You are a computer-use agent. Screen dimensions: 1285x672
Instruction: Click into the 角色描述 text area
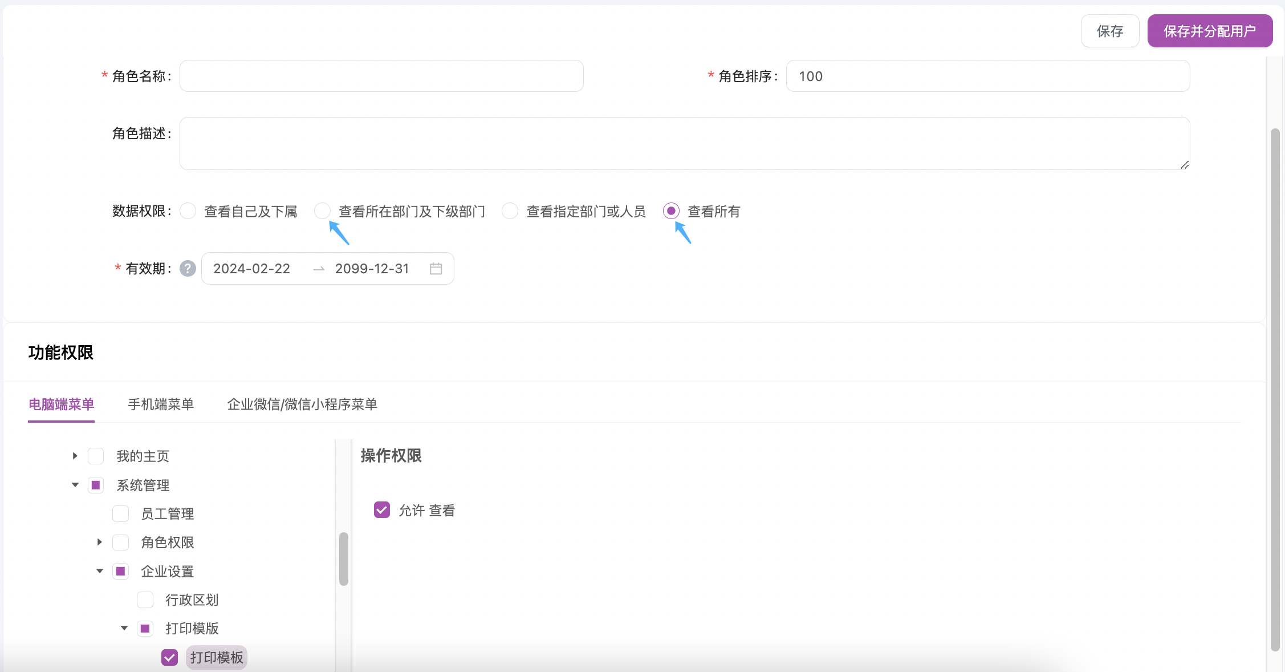click(685, 143)
